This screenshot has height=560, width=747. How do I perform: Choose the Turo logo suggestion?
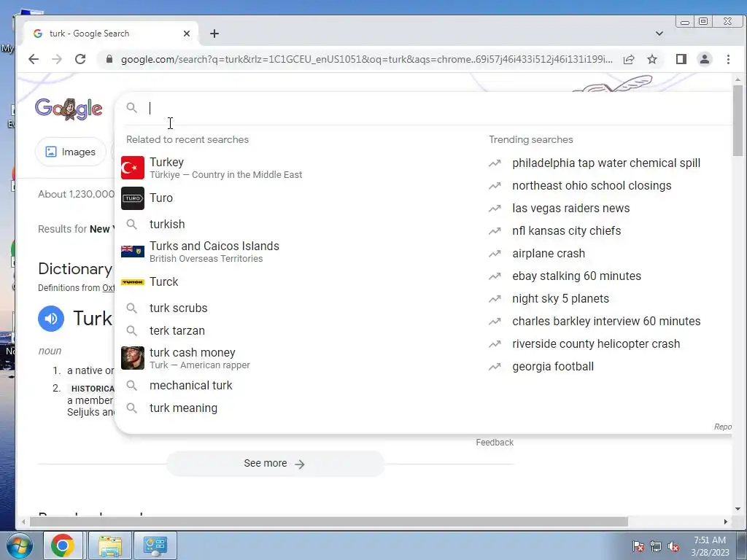point(133,198)
